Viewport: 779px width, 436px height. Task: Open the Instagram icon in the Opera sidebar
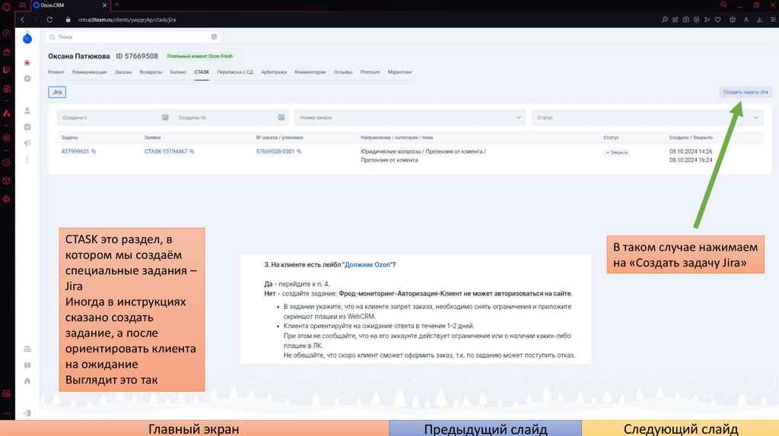[x=6, y=89]
